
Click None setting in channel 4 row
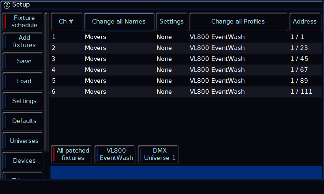coord(164,70)
